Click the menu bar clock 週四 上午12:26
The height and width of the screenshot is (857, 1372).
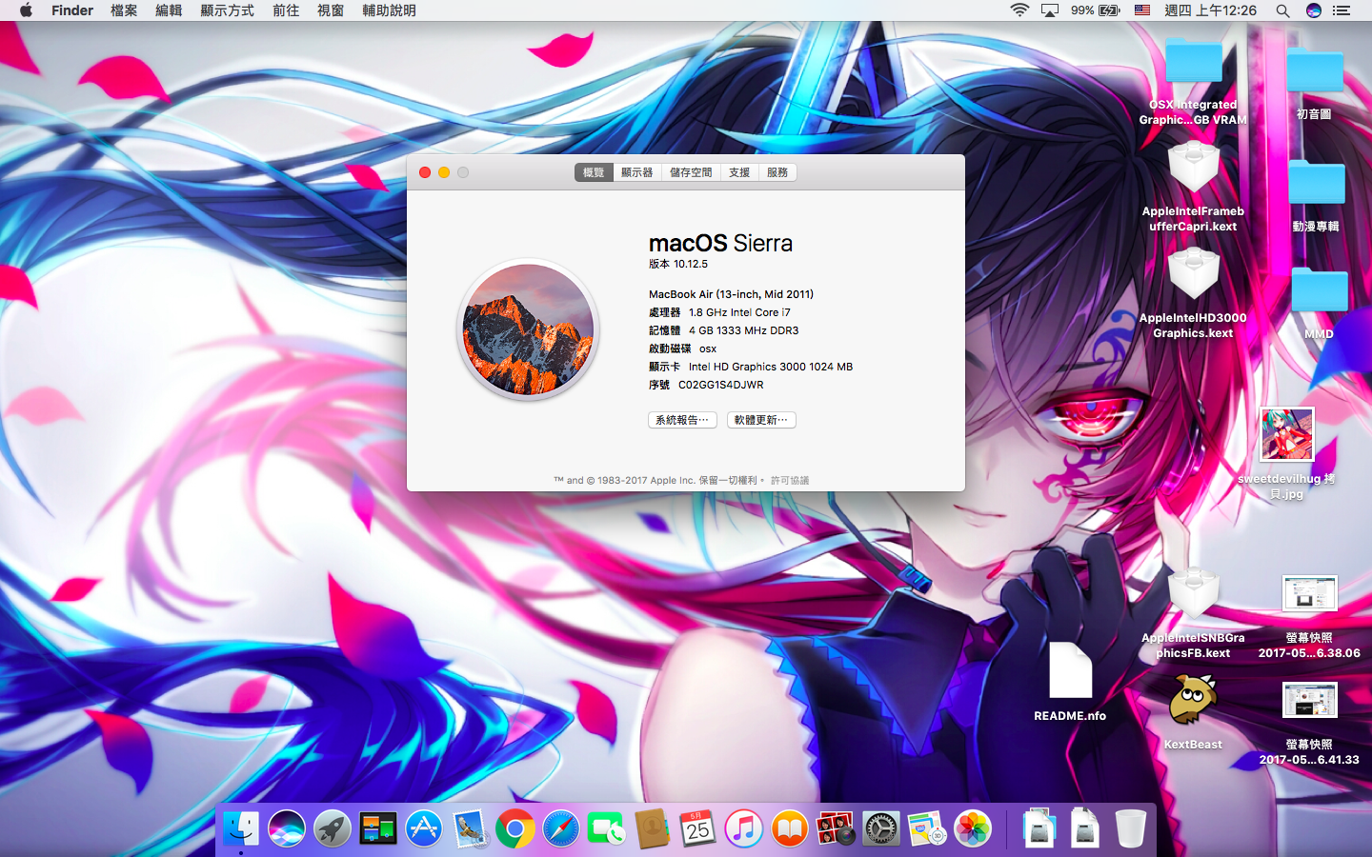click(x=1211, y=10)
